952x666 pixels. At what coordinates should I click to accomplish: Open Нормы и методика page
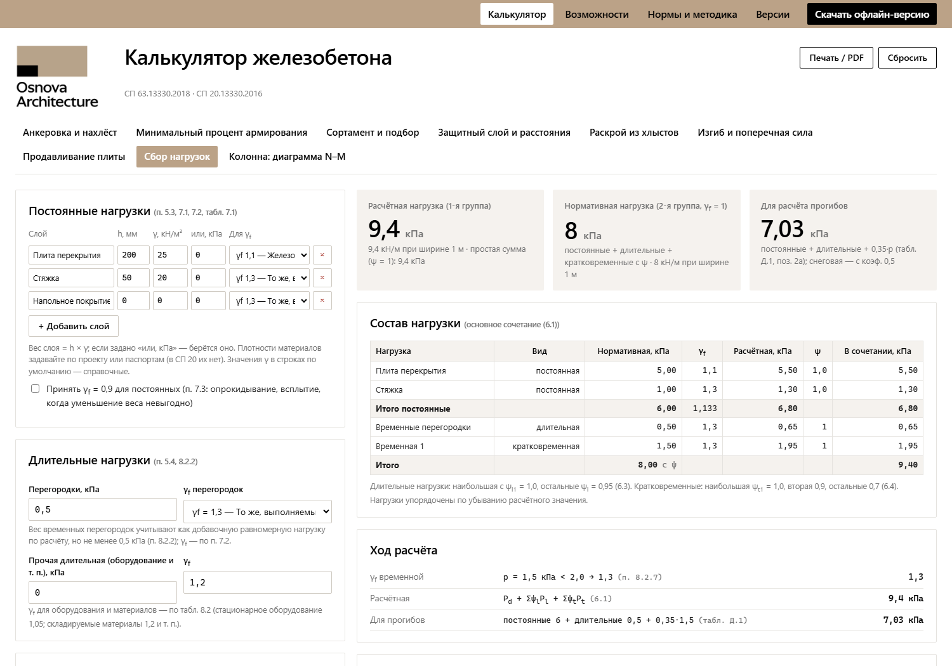692,14
